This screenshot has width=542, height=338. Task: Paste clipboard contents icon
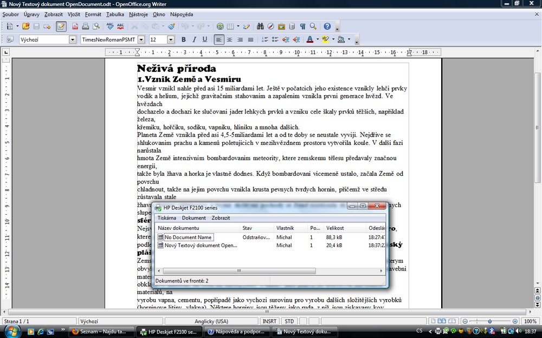pyautogui.click(x=156, y=26)
